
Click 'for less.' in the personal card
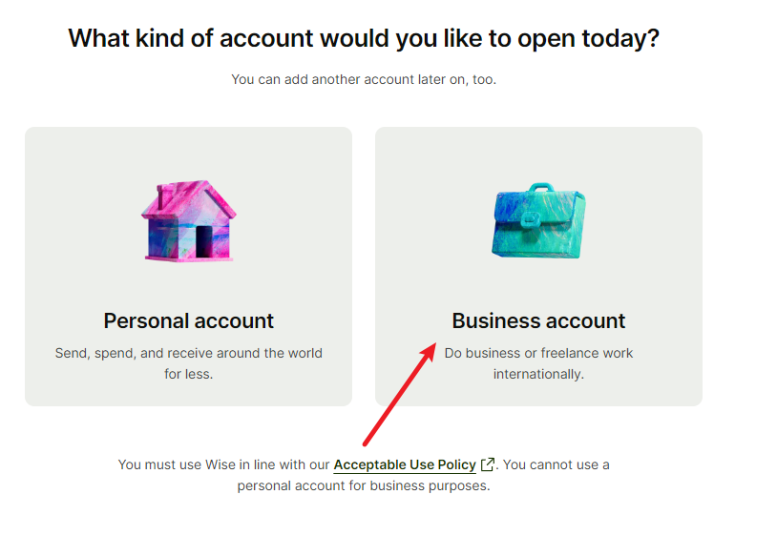tap(188, 374)
